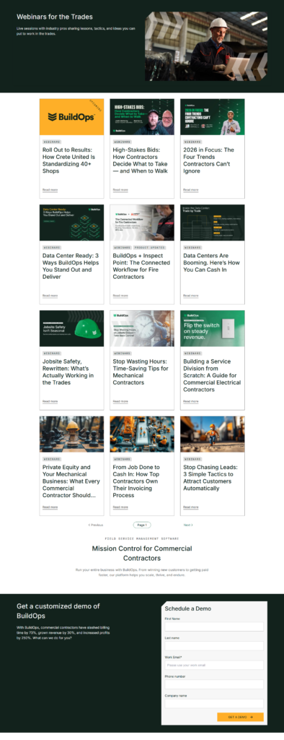Focus the Last name input field
Screen dimensions: 284x740
(214, 645)
